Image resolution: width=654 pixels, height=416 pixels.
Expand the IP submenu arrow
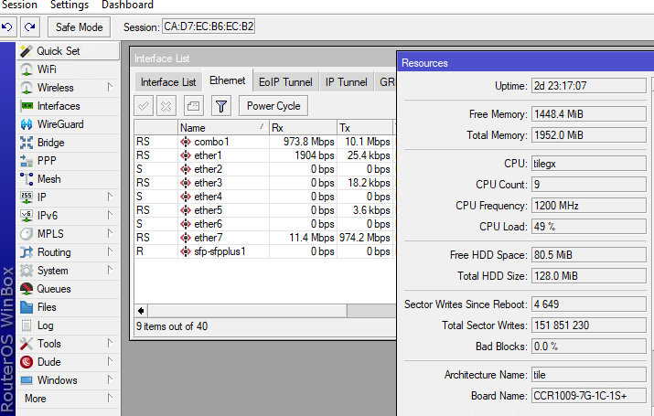pyautogui.click(x=110, y=197)
